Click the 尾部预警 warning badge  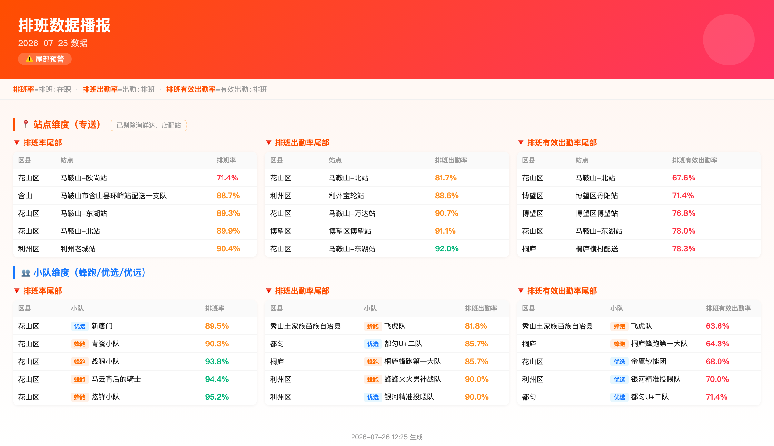pyautogui.click(x=45, y=59)
